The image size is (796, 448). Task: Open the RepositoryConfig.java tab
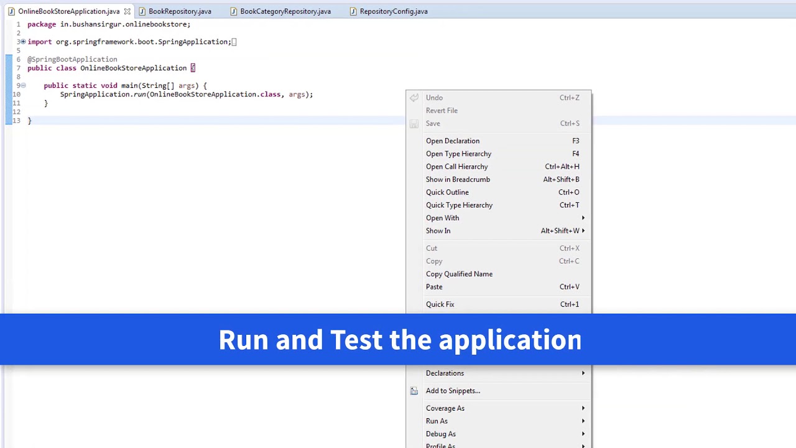[394, 11]
